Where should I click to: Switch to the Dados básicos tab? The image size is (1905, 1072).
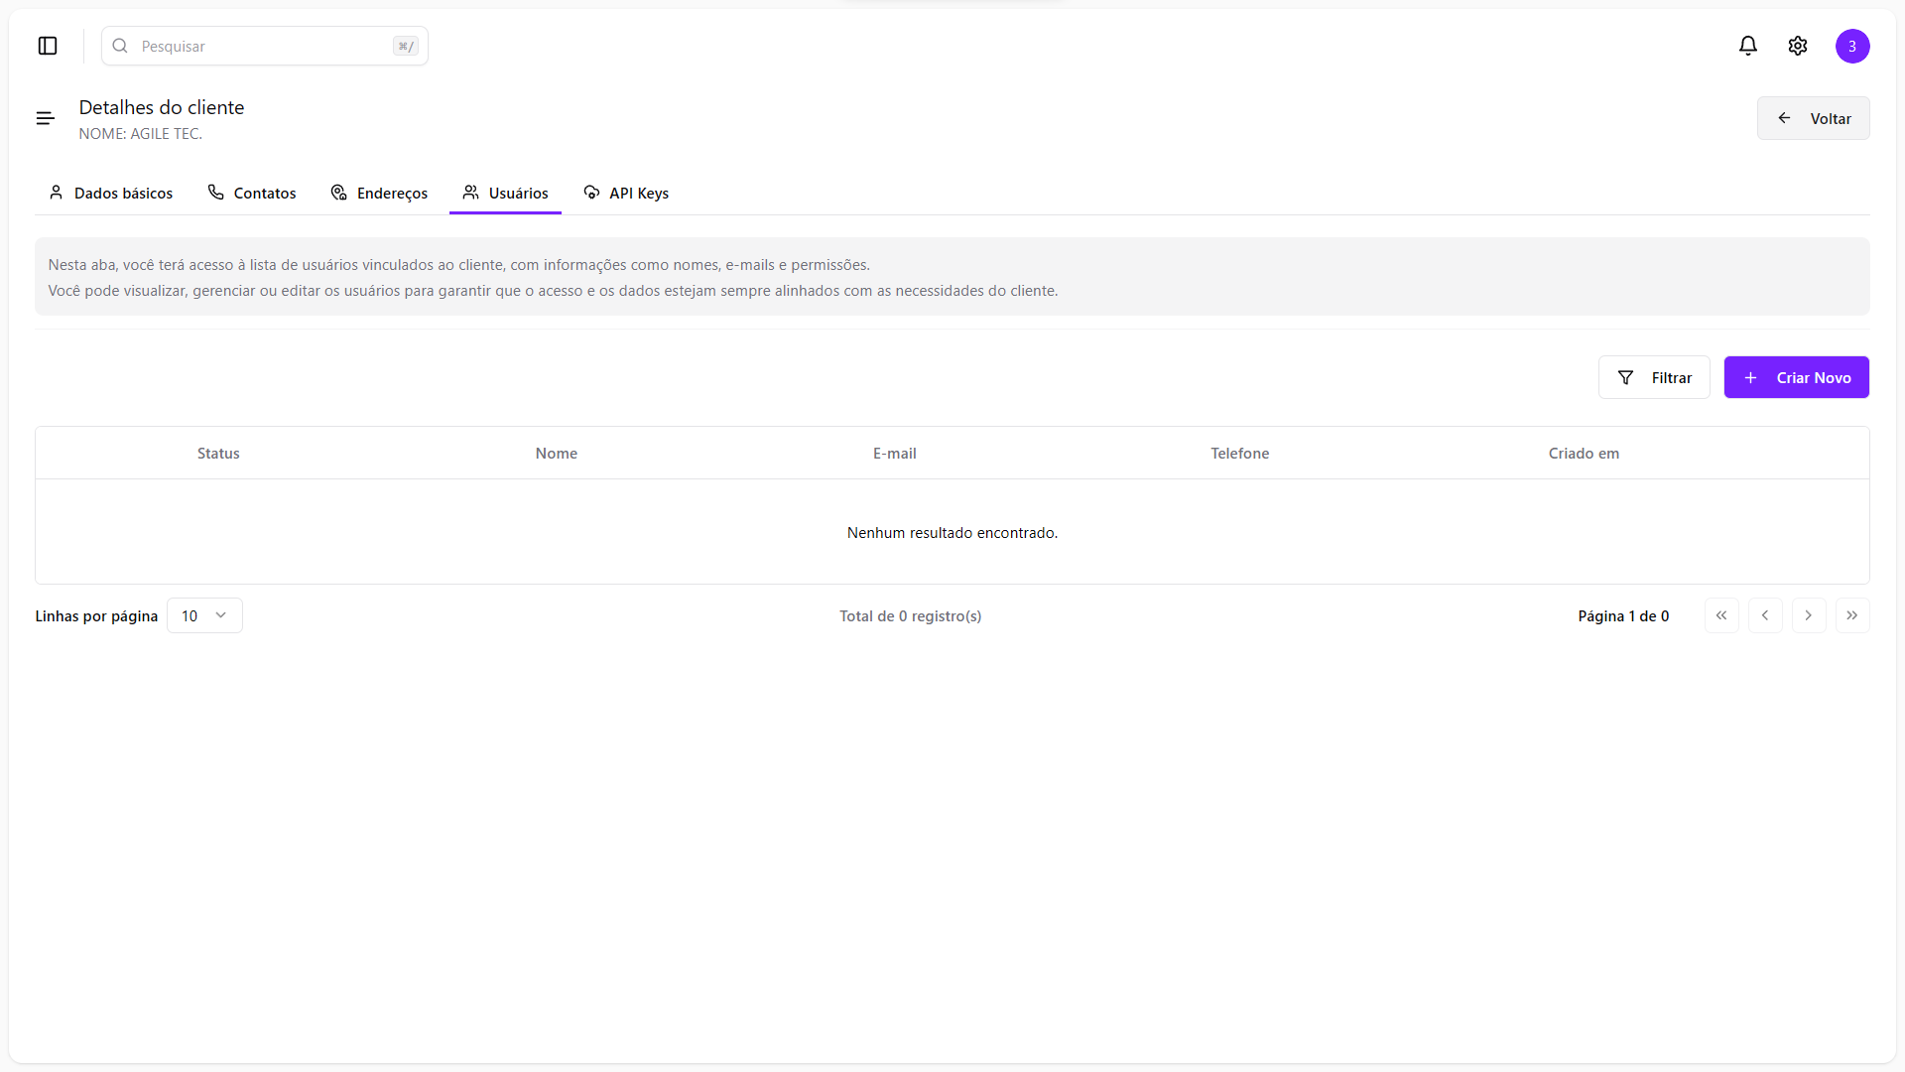coord(111,193)
